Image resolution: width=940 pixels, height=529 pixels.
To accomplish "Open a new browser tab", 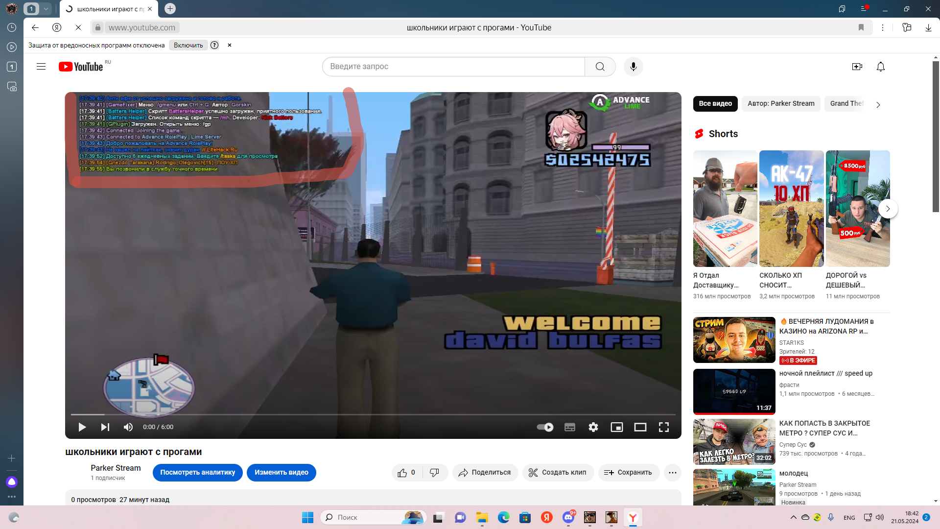I will (x=170, y=9).
